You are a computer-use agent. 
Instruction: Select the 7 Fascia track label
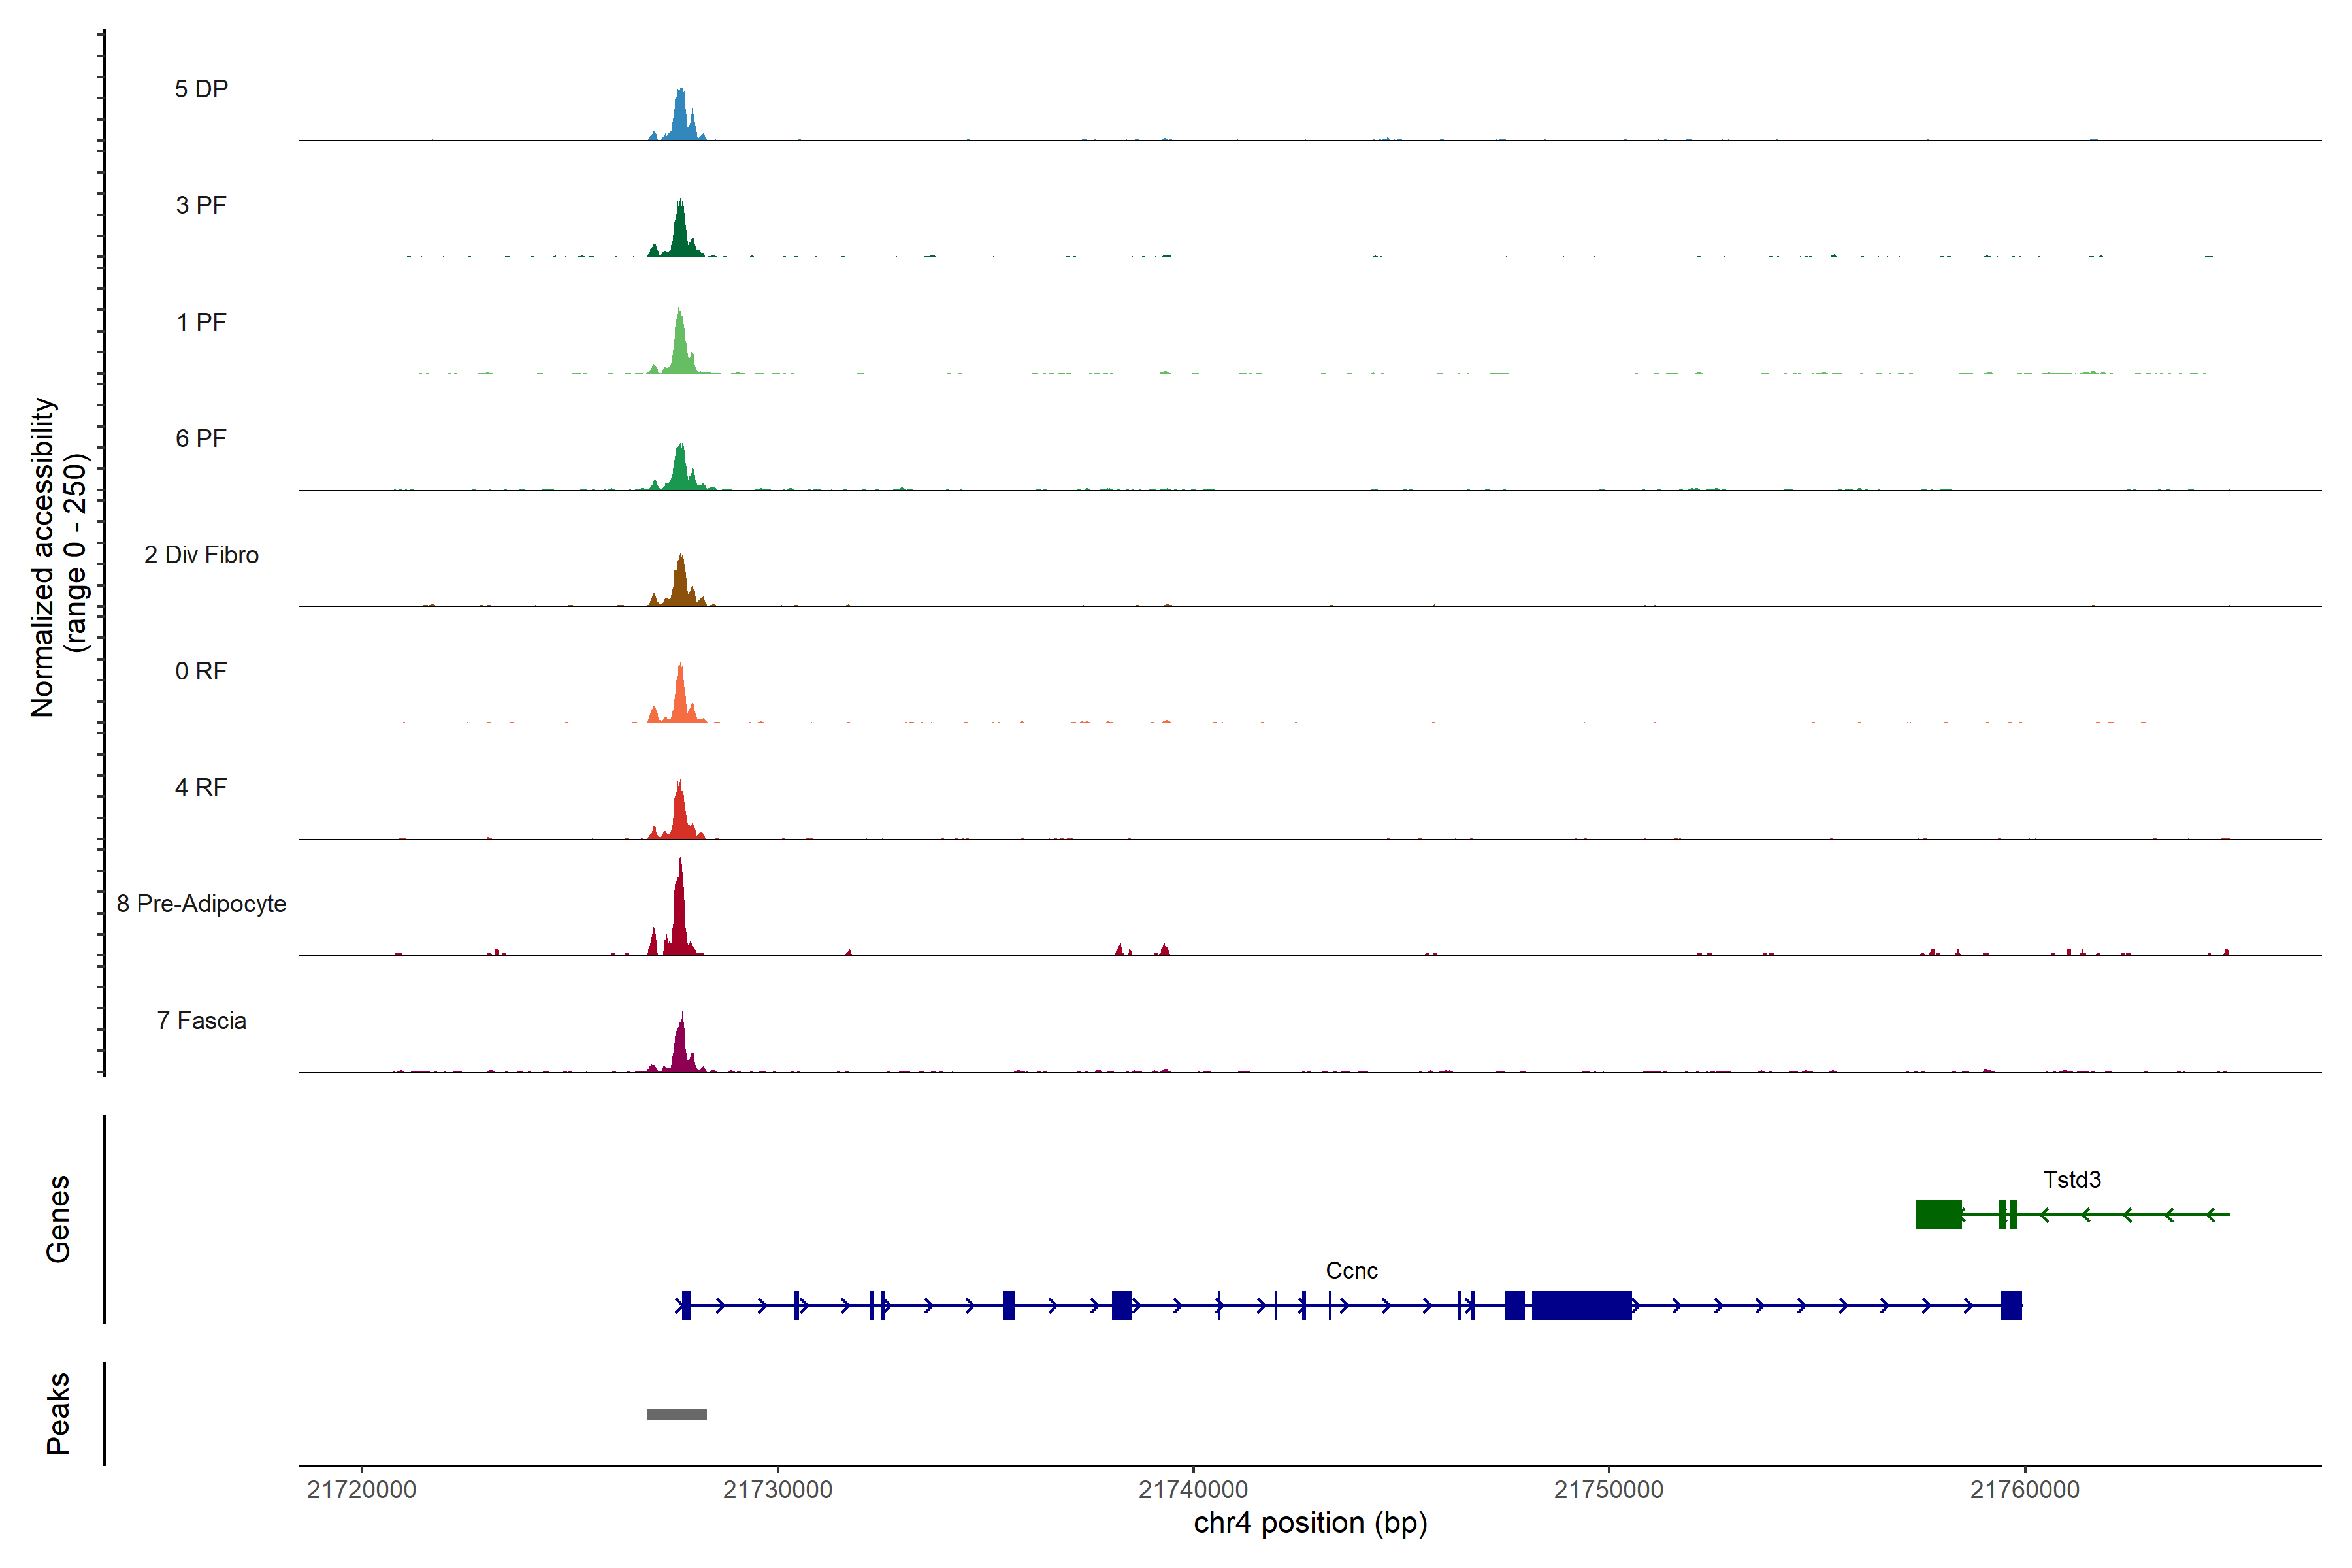[201, 1020]
